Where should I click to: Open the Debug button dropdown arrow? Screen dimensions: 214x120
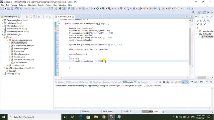click(94, 8)
